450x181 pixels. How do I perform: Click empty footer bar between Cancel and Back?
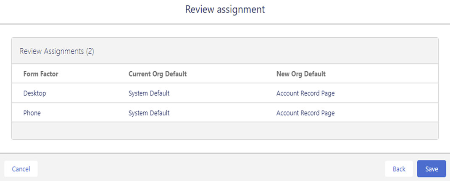(x=210, y=169)
